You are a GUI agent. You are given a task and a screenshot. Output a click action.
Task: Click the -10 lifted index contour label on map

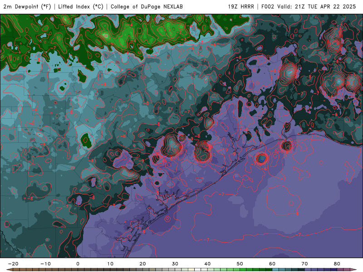223,150
